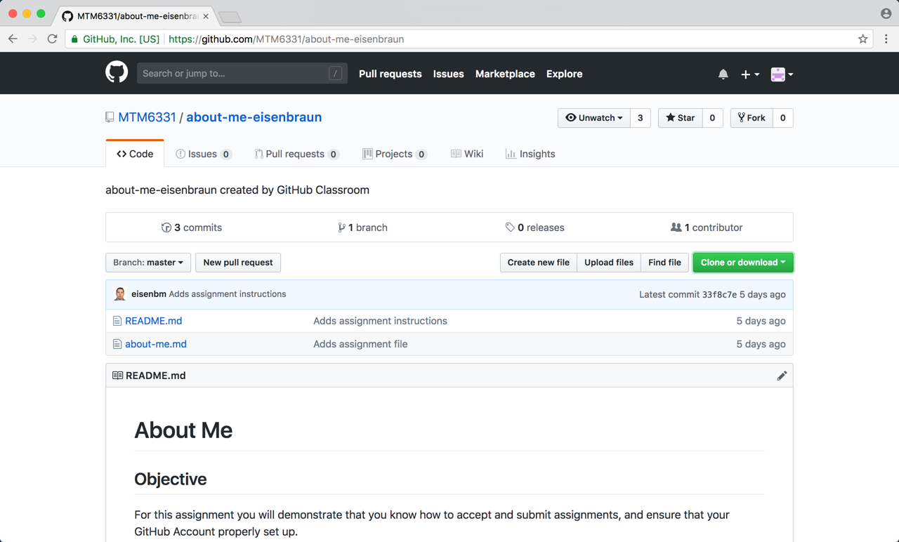View the 1 contributor link
899x542 pixels.
pos(707,227)
